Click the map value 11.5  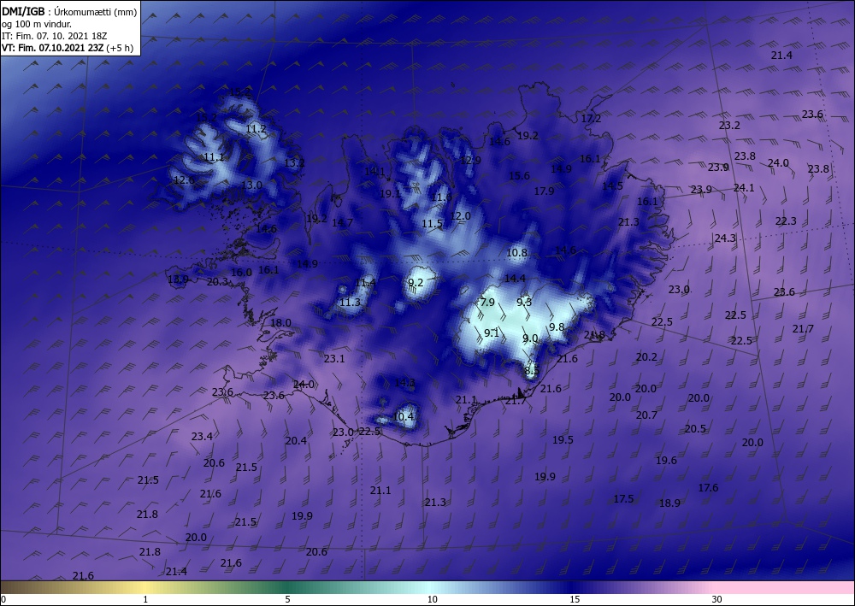(x=432, y=224)
